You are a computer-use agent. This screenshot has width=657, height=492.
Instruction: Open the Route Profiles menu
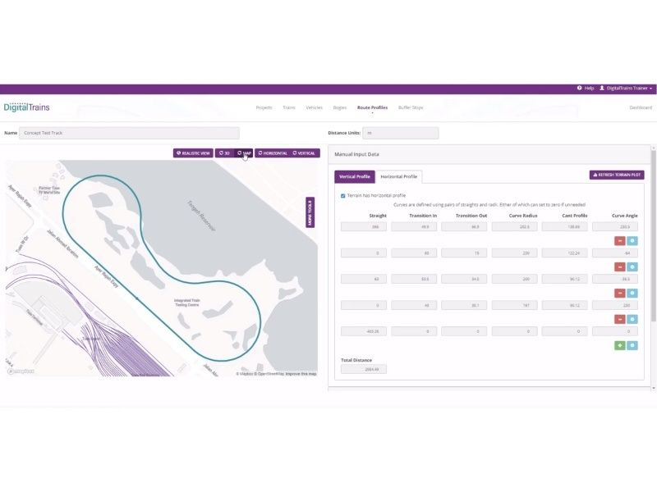(x=372, y=107)
